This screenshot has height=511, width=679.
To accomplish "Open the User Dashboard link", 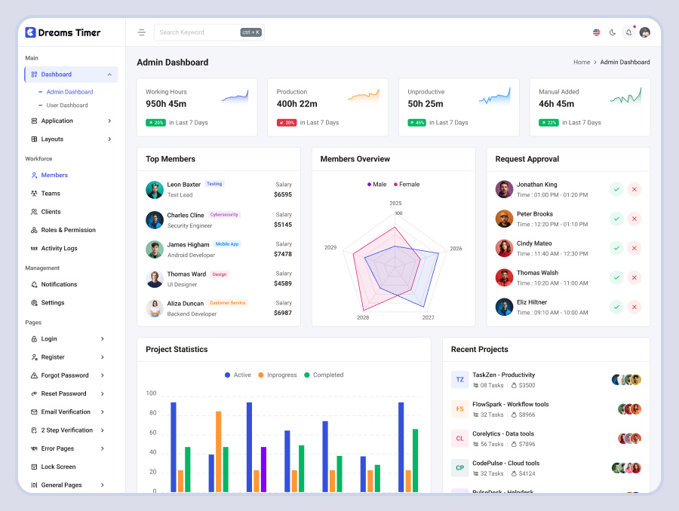I will [x=67, y=106].
